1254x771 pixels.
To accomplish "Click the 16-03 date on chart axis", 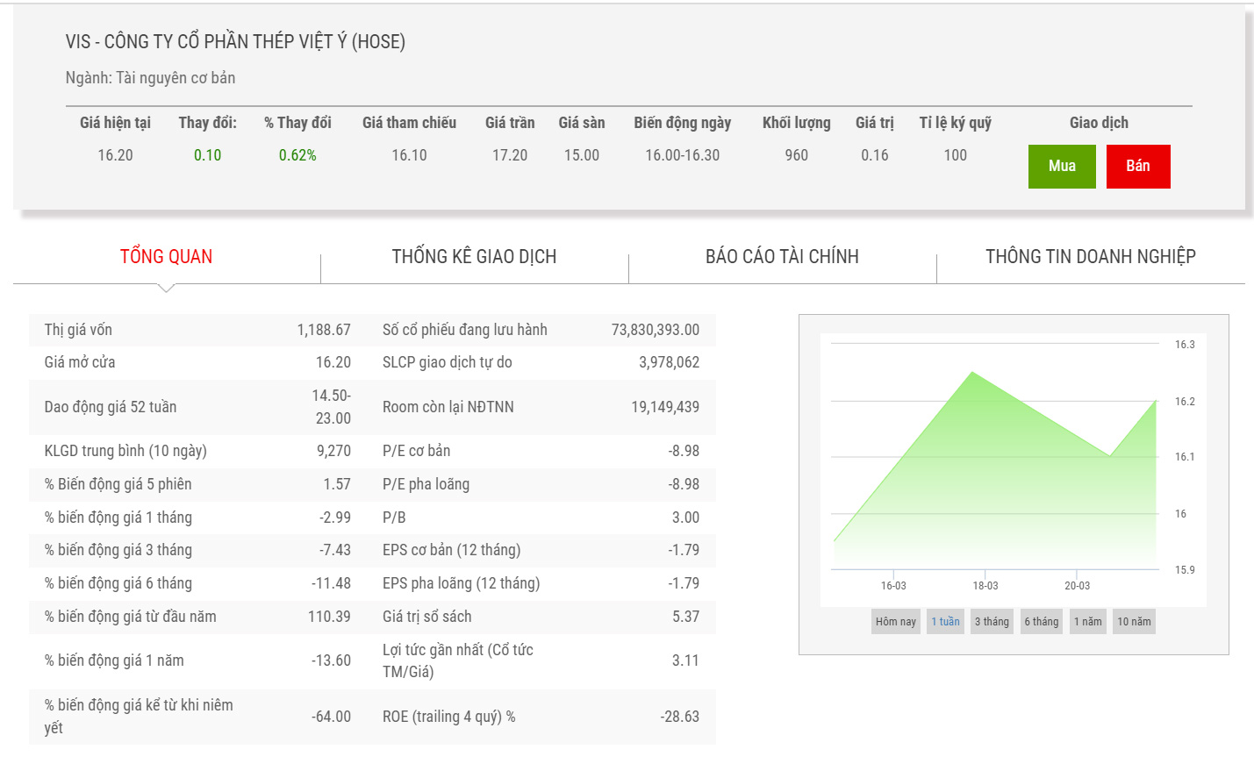I will (x=893, y=586).
